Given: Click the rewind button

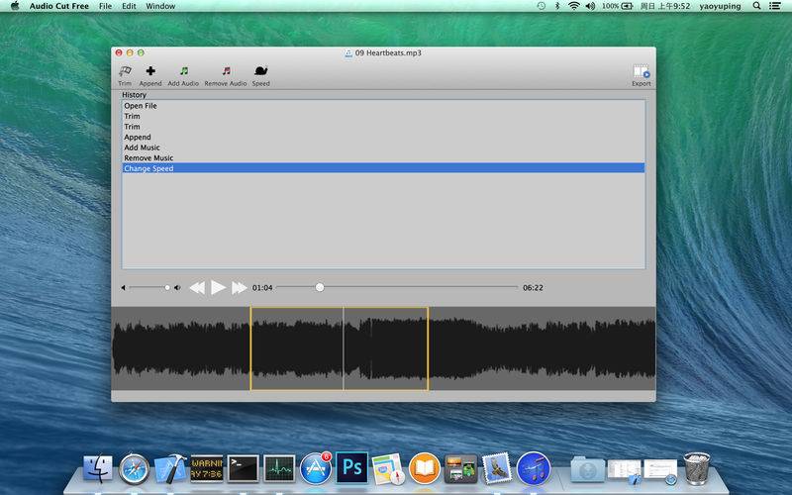Looking at the screenshot, I should tap(196, 288).
